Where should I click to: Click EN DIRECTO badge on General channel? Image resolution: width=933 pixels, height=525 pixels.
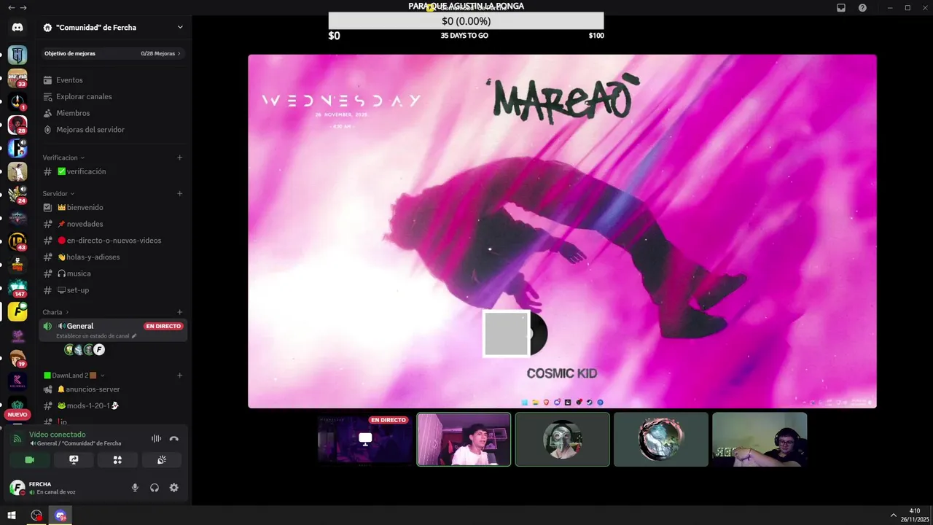pyautogui.click(x=163, y=326)
